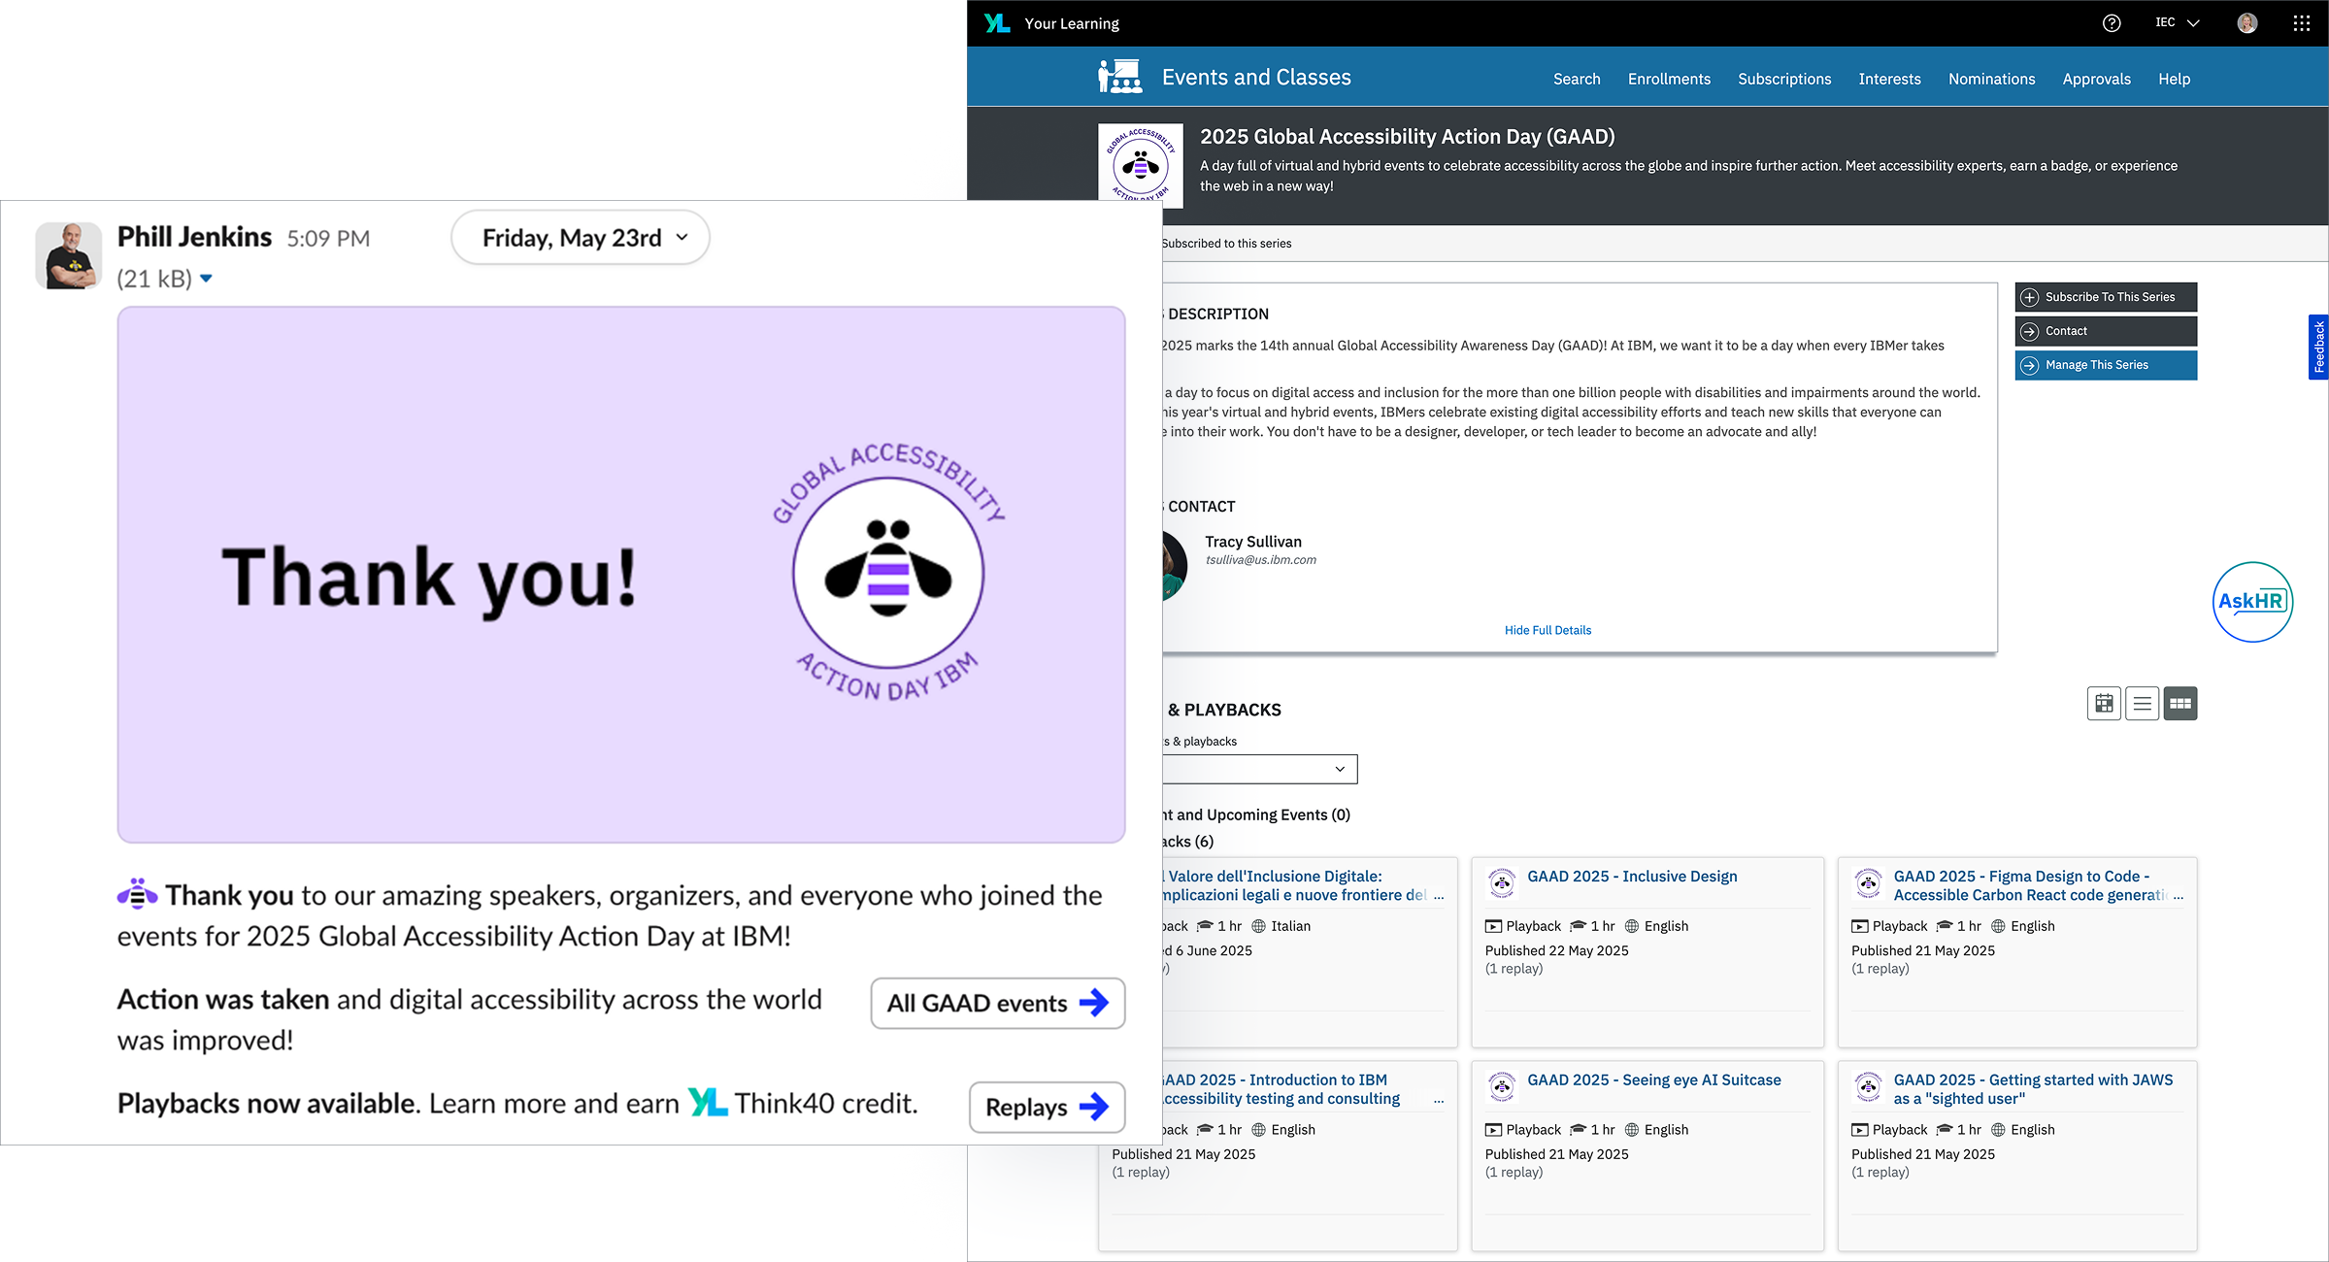The height and width of the screenshot is (1262, 2329).
Task: Open the AskHR chat bubble
Action: [2252, 601]
